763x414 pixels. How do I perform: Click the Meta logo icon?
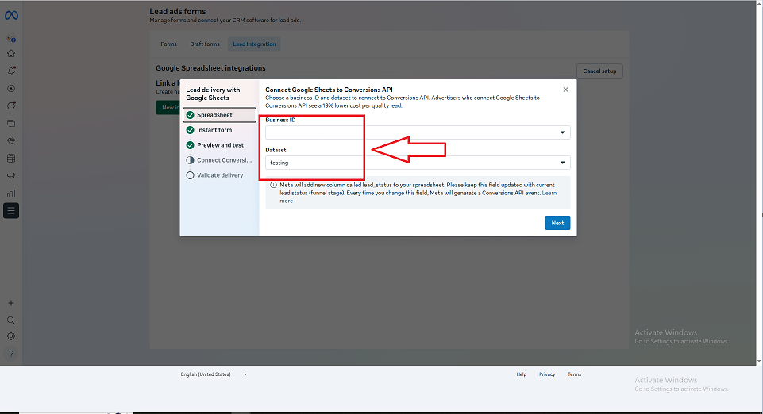(x=11, y=16)
